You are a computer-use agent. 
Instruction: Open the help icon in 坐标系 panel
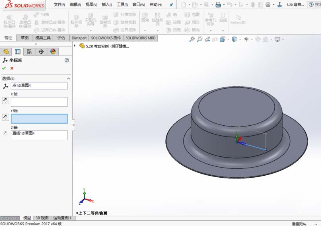pyautogui.click(x=67, y=60)
